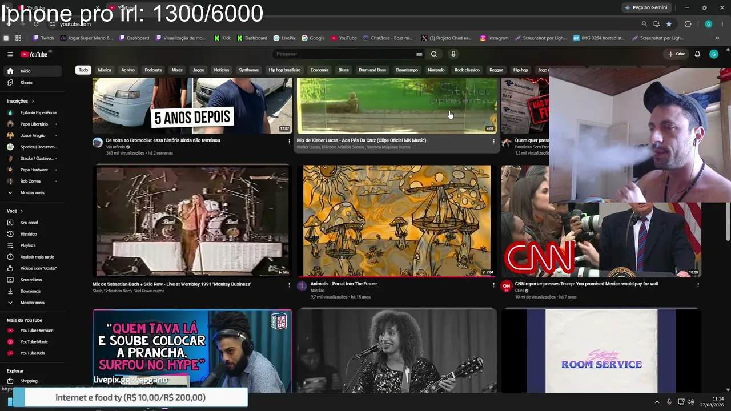Select the Música filter chip
This screenshot has width=731, height=411.
pyautogui.click(x=105, y=70)
